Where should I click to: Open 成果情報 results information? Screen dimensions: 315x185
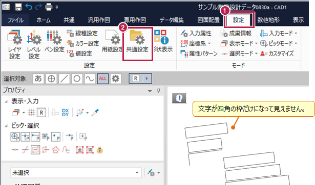coord(236,33)
